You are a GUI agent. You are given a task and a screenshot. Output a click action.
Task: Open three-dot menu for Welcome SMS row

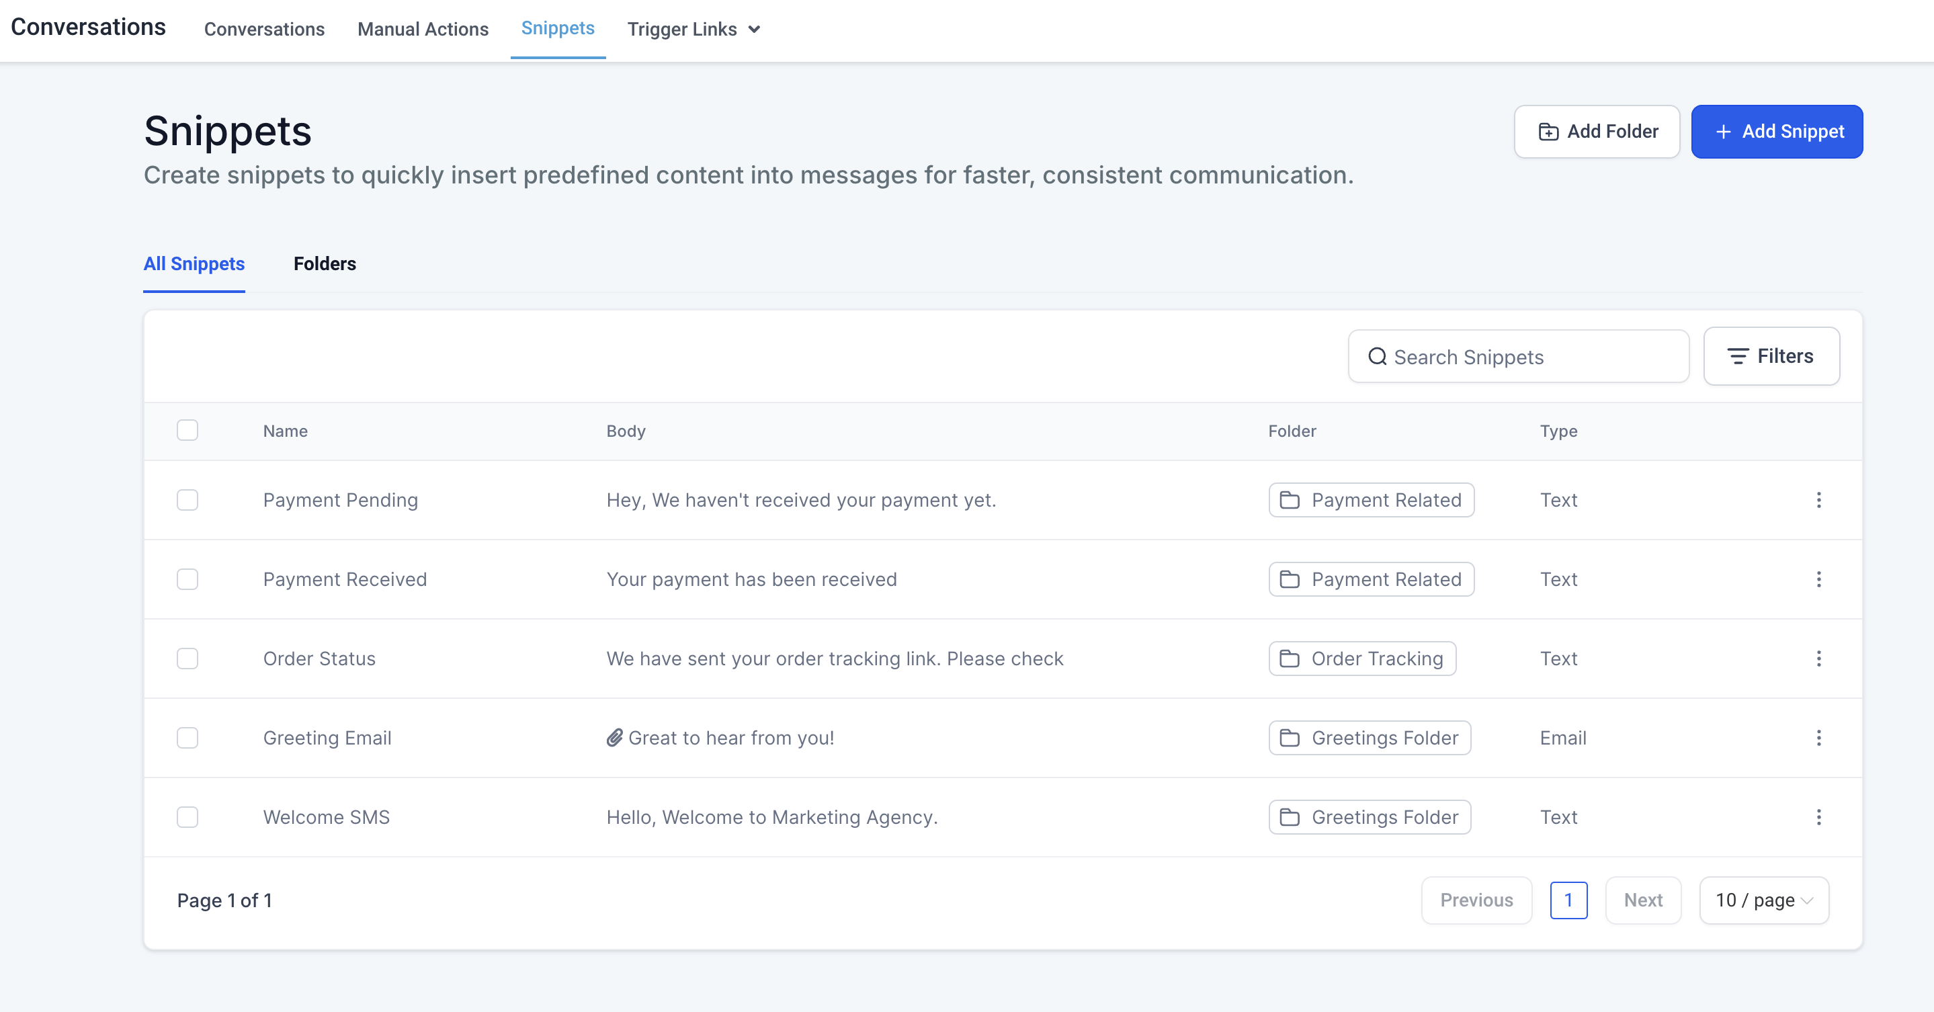coord(1818,817)
